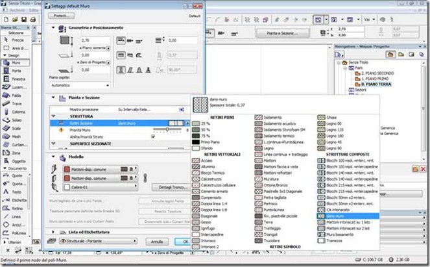This screenshot has height=267, width=430.
Task: Click Dettagli Tronco button
Action: pyautogui.click(x=171, y=187)
